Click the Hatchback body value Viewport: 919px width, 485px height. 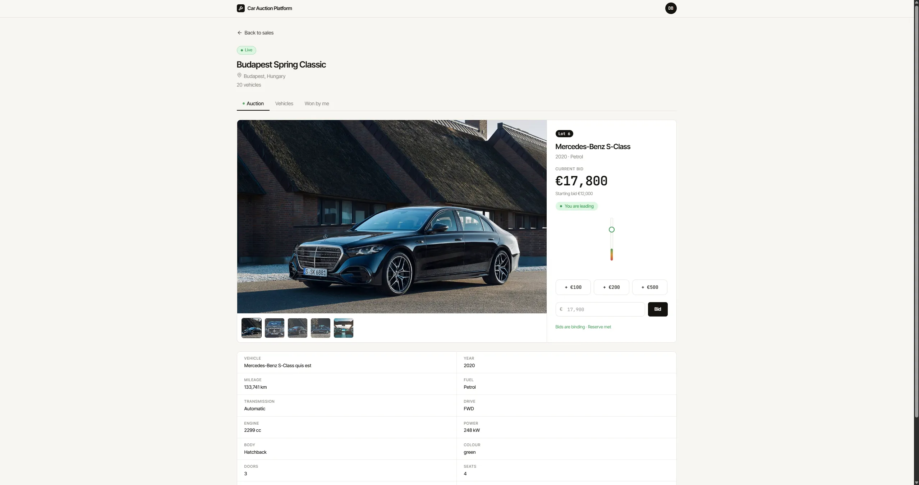pos(255,452)
